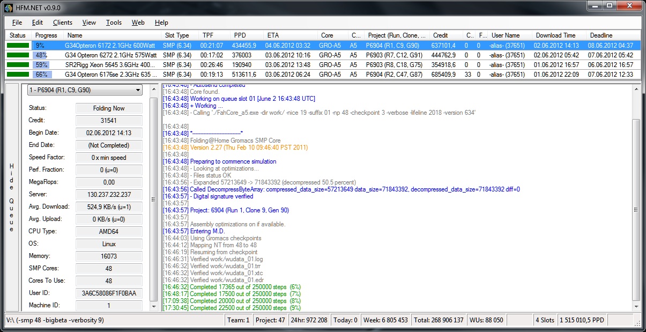Sort by the Slot Type column header

(x=179, y=35)
